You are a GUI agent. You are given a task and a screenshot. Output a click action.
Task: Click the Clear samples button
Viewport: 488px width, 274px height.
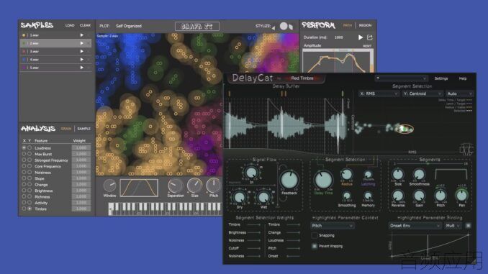[x=85, y=25]
